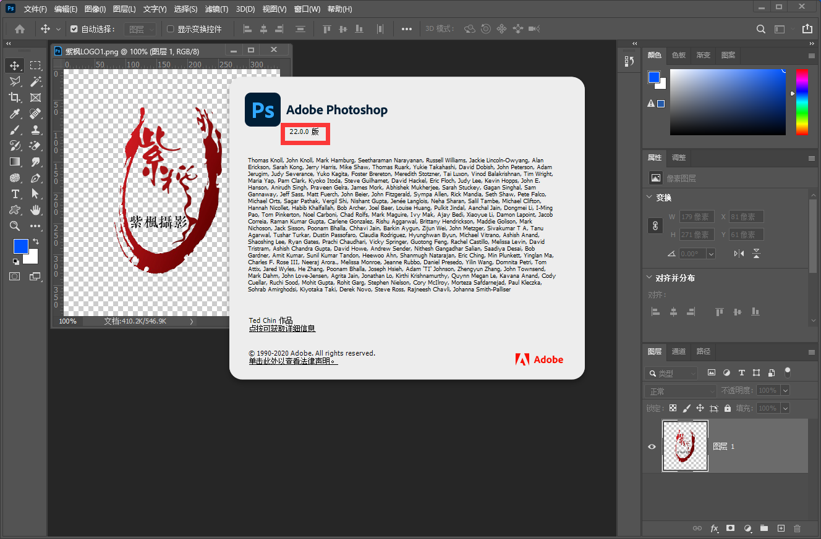821x539 pixels.
Task: Toggle lock image pixels brush icon
Action: click(687, 408)
